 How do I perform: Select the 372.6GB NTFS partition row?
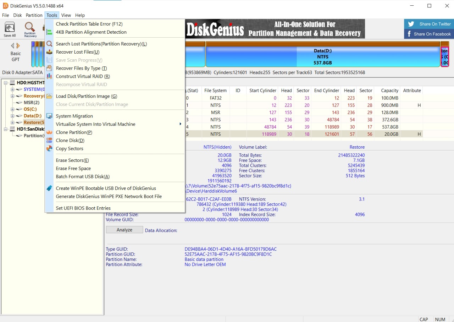[x=304, y=120]
